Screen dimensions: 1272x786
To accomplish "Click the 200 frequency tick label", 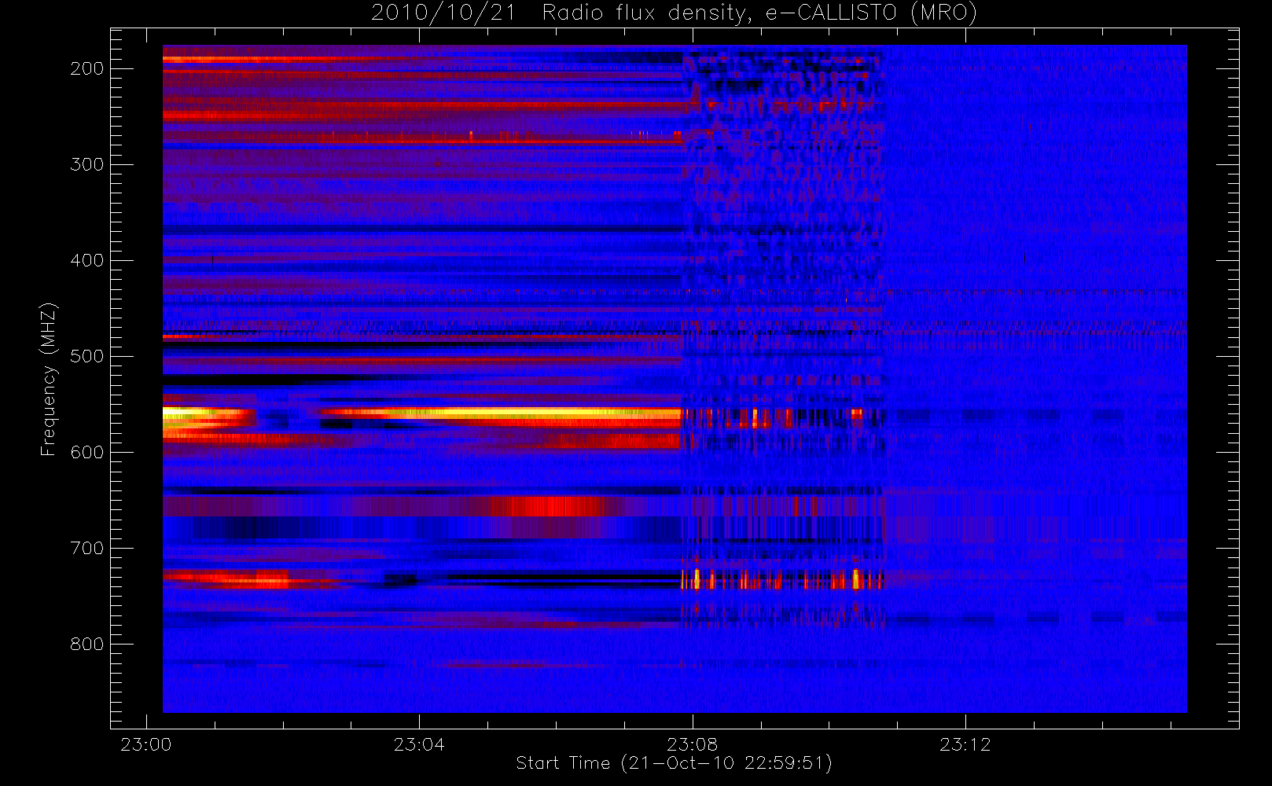I will pyautogui.click(x=87, y=68).
